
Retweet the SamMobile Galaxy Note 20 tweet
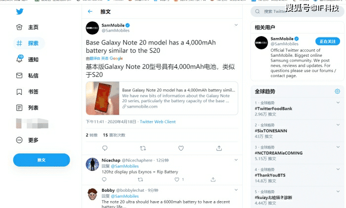tap(143, 148)
